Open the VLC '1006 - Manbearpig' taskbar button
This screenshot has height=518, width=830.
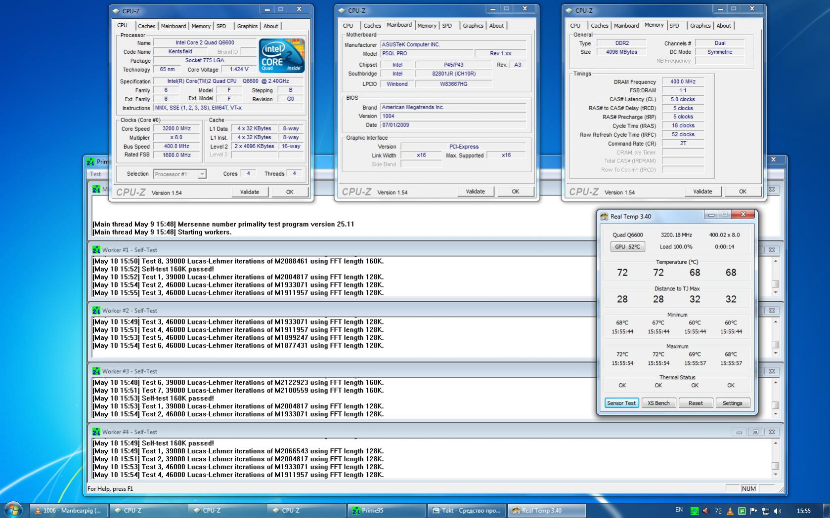click(x=69, y=511)
